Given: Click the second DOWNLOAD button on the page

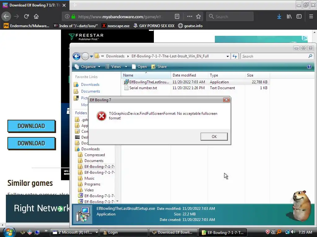Looking at the screenshot, I should click(x=31, y=143).
